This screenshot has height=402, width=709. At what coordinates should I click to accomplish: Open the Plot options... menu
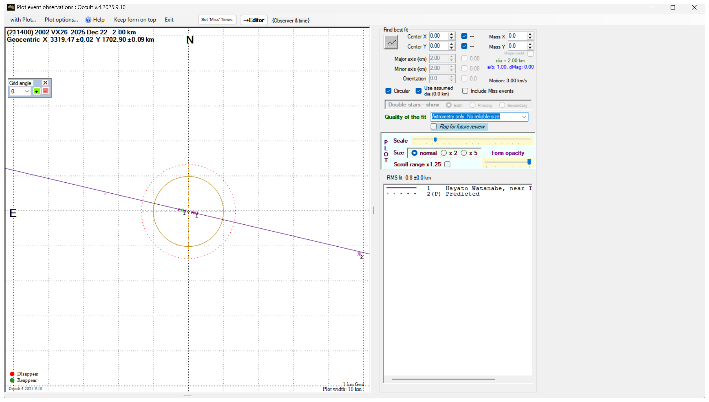(x=61, y=20)
